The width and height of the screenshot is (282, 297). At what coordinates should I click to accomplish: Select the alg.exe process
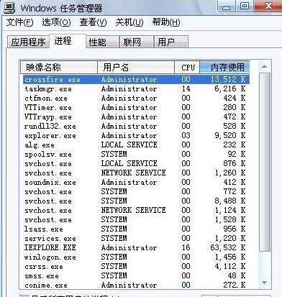136,145
